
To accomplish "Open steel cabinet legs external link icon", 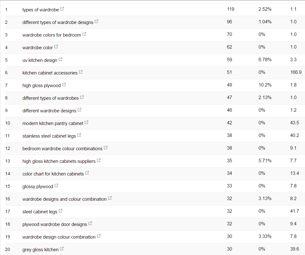I will [60, 211].
